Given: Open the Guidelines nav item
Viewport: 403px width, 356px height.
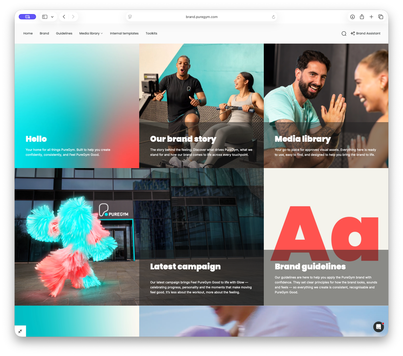Looking at the screenshot, I should (64, 33).
